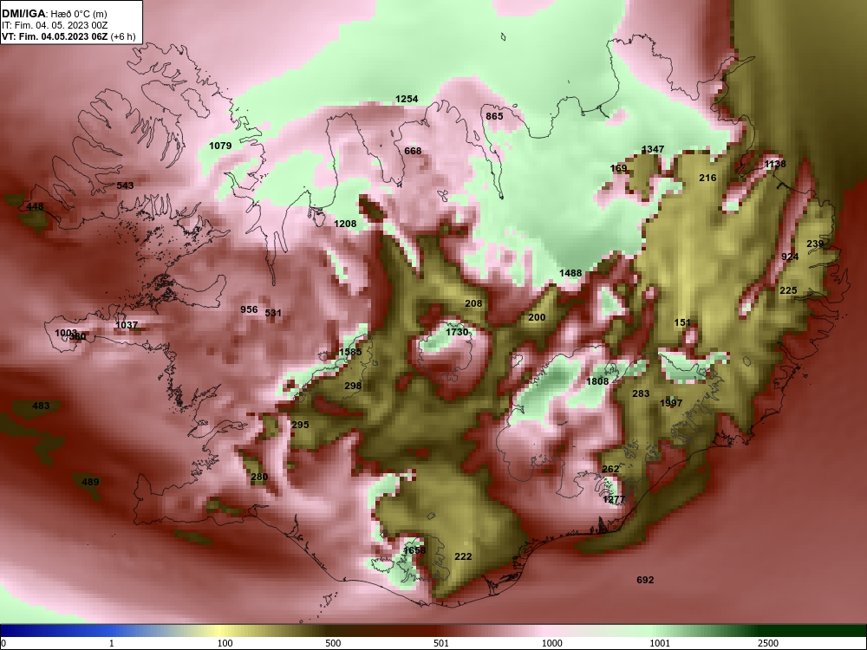This screenshot has width=867, height=650.
Task: Click the 531 map value
Action: click(273, 313)
